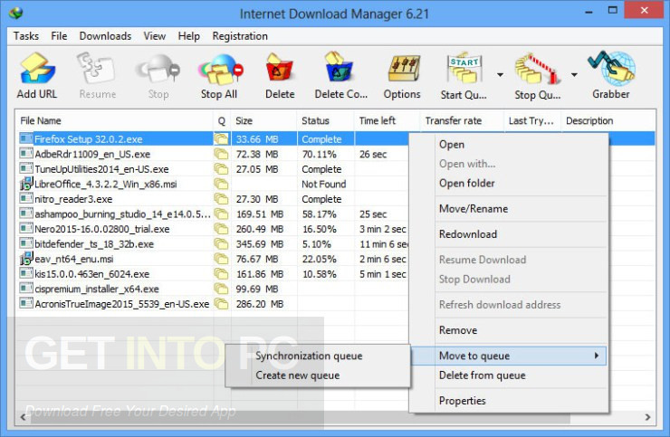Open the Downloads menu
This screenshot has width=670, height=437.
(105, 36)
